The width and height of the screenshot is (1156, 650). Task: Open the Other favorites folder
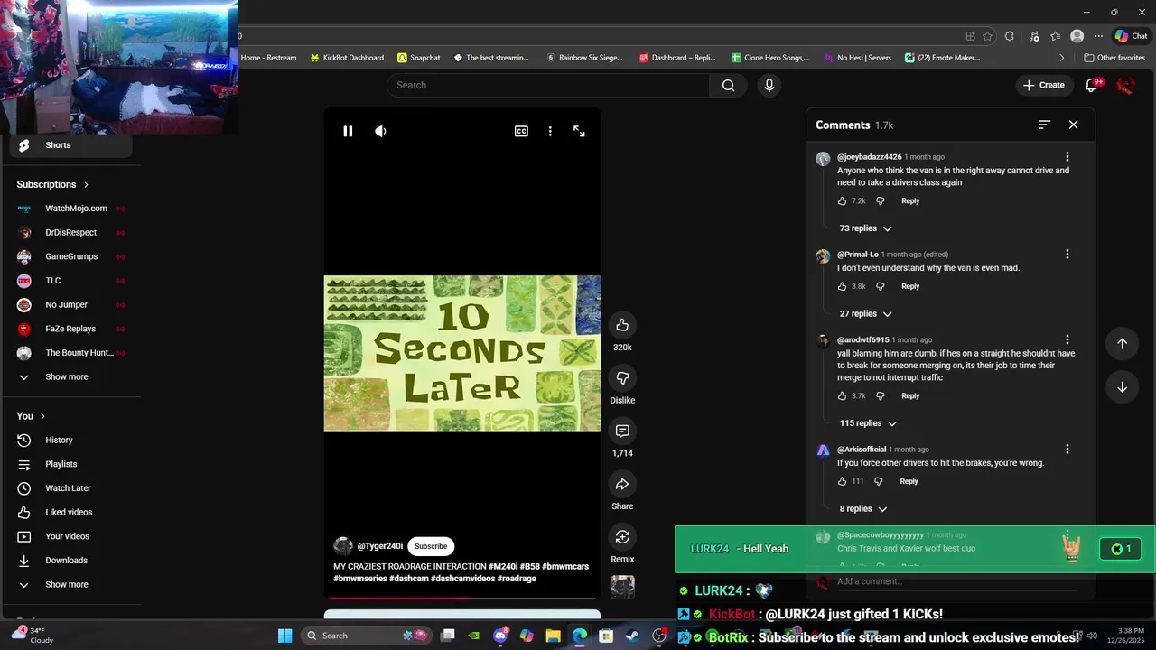point(1114,58)
